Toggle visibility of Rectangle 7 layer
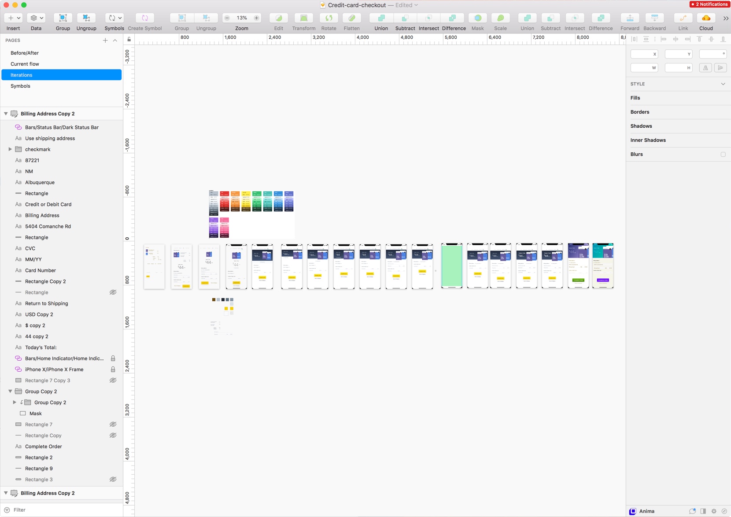This screenshot has width=731, height=517. pos(113,425)
